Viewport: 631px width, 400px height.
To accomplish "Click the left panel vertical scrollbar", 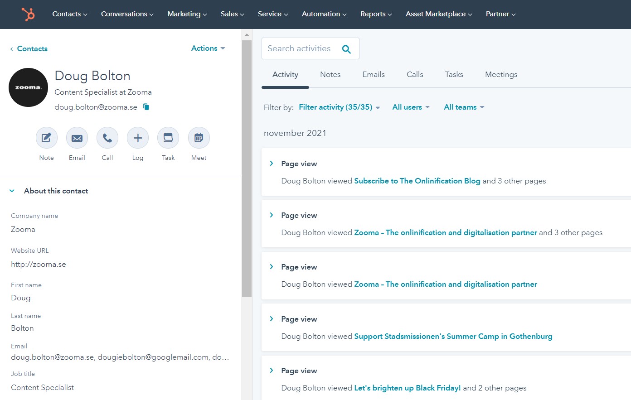I will 247,169.
